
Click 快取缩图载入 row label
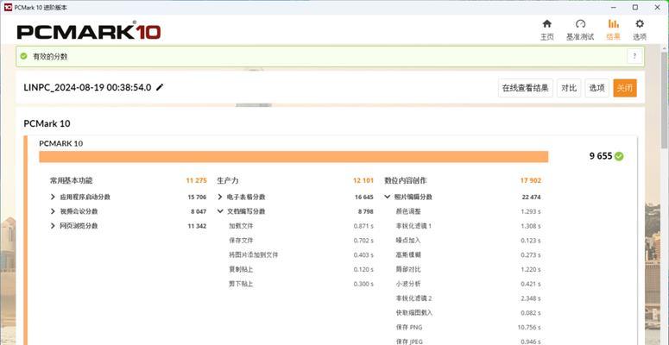click(x=414, y=313)
